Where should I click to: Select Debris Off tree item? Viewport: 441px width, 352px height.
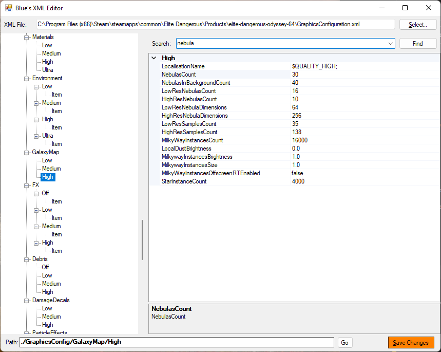coord(45,267)
